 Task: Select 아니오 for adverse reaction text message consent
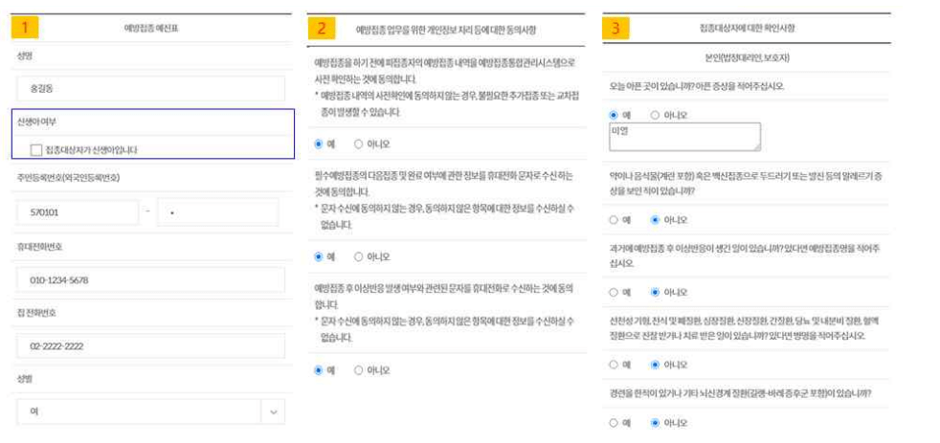(x=359, y=370)
